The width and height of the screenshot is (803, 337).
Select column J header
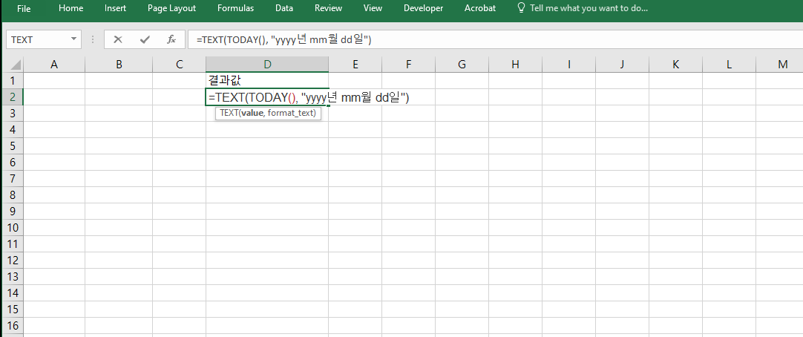click(622, 65)
